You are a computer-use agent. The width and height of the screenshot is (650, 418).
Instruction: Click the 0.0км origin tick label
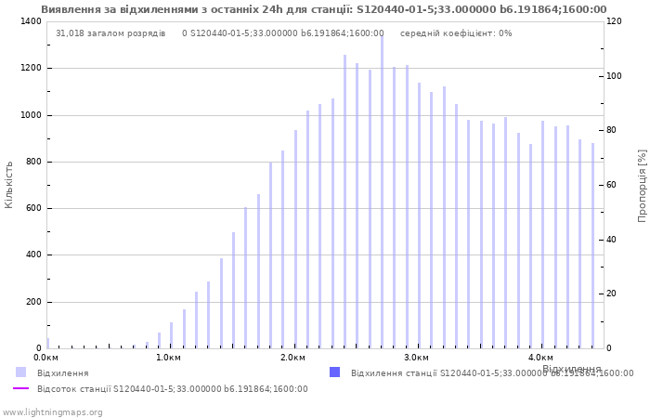[x=46, y=358]
